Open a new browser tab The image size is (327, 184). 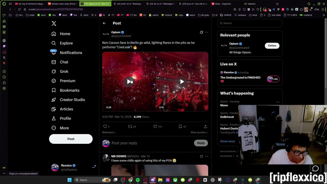[x=277, y=4]
